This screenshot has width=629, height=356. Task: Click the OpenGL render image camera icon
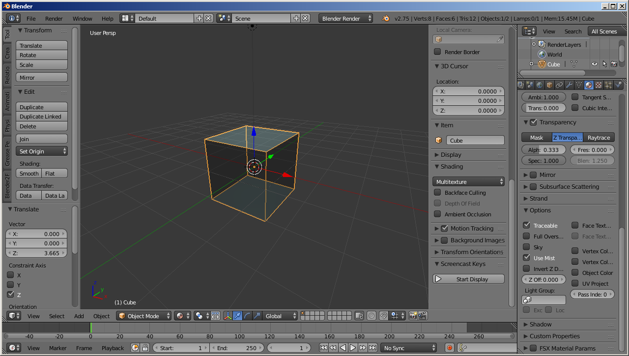coord(413,316)
